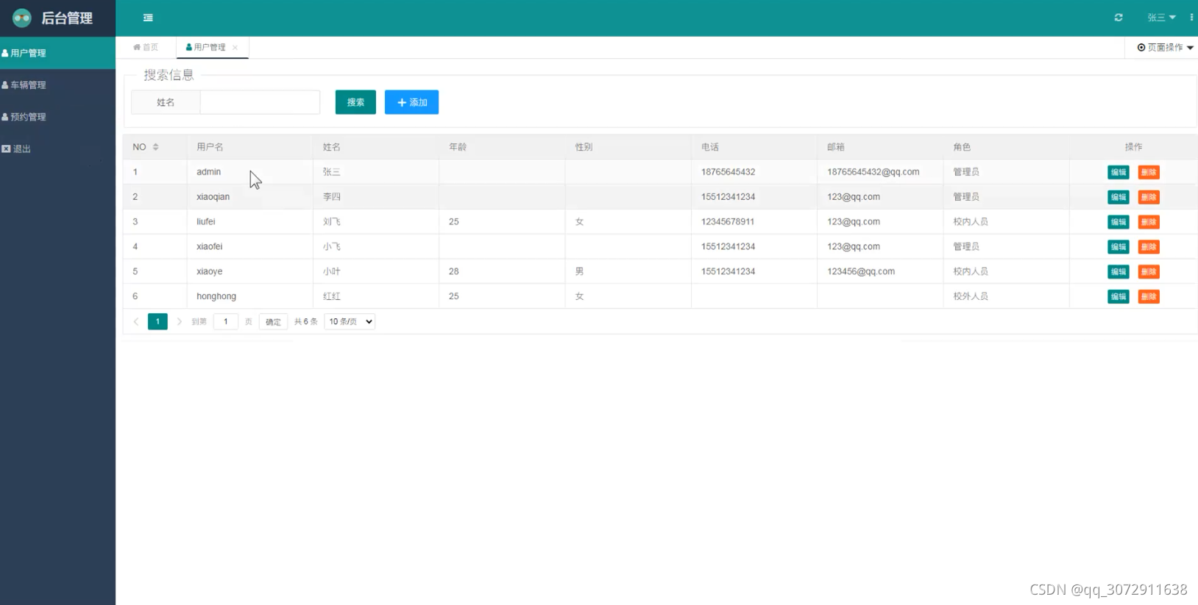
Task: Click the 搜索 button
Action: click(x=355, y=102)
